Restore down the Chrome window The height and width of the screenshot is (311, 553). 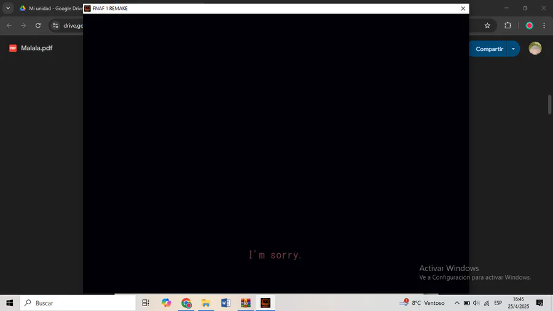[525, 8]
